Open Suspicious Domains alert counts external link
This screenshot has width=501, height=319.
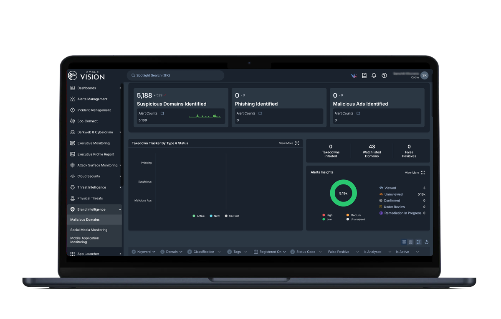tap(162, 113)
